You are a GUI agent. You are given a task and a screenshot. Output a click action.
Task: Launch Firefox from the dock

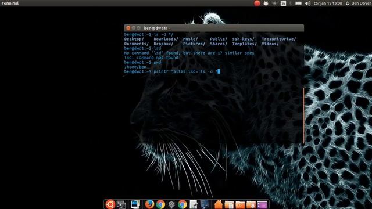pos(149,204)
